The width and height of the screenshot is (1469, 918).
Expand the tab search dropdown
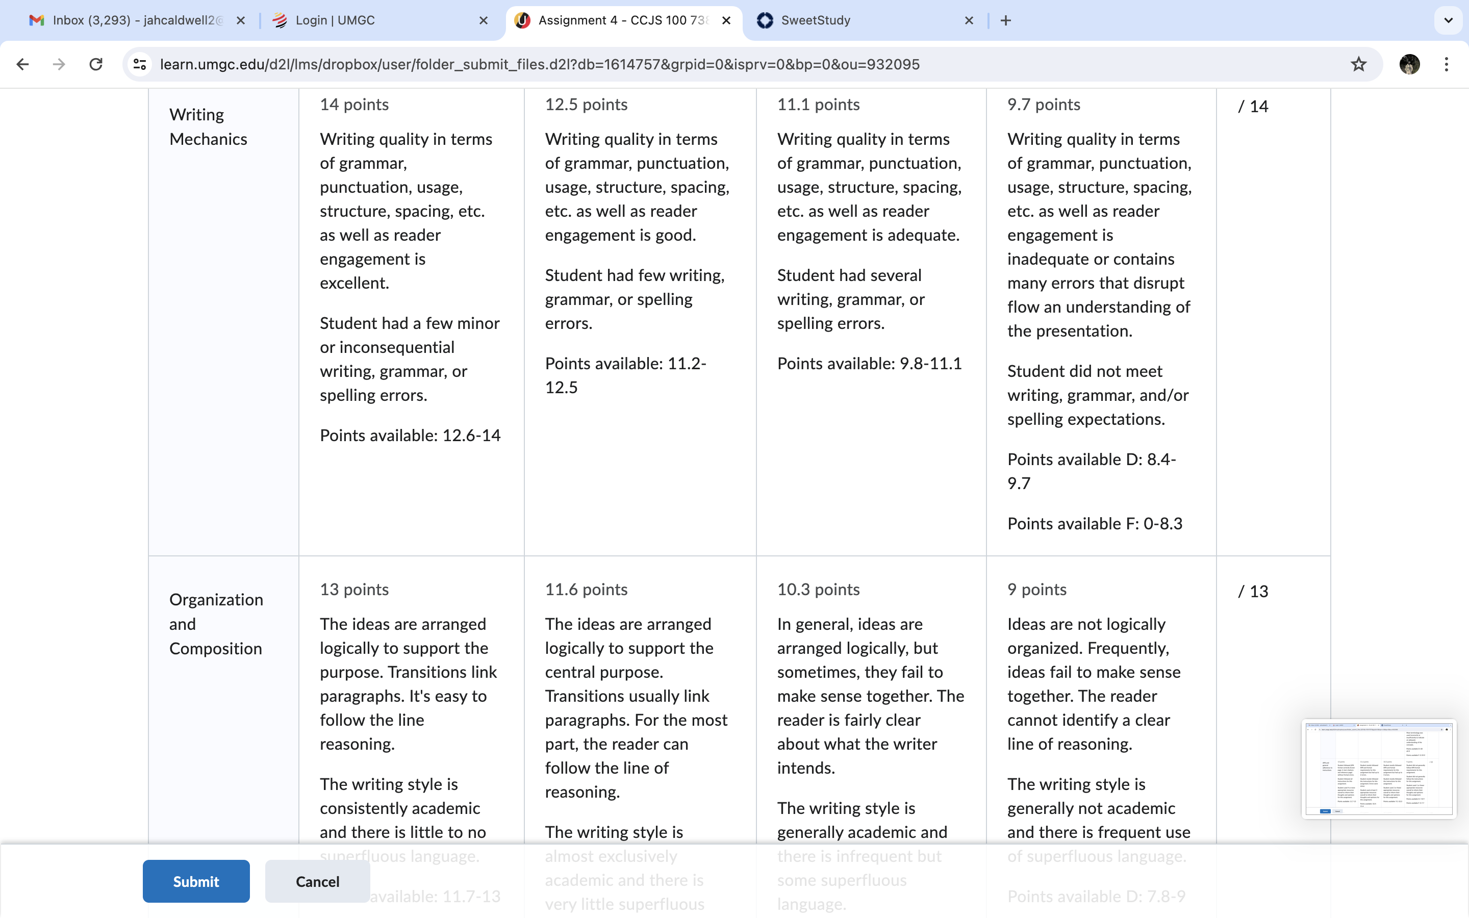pos(1449,20)
